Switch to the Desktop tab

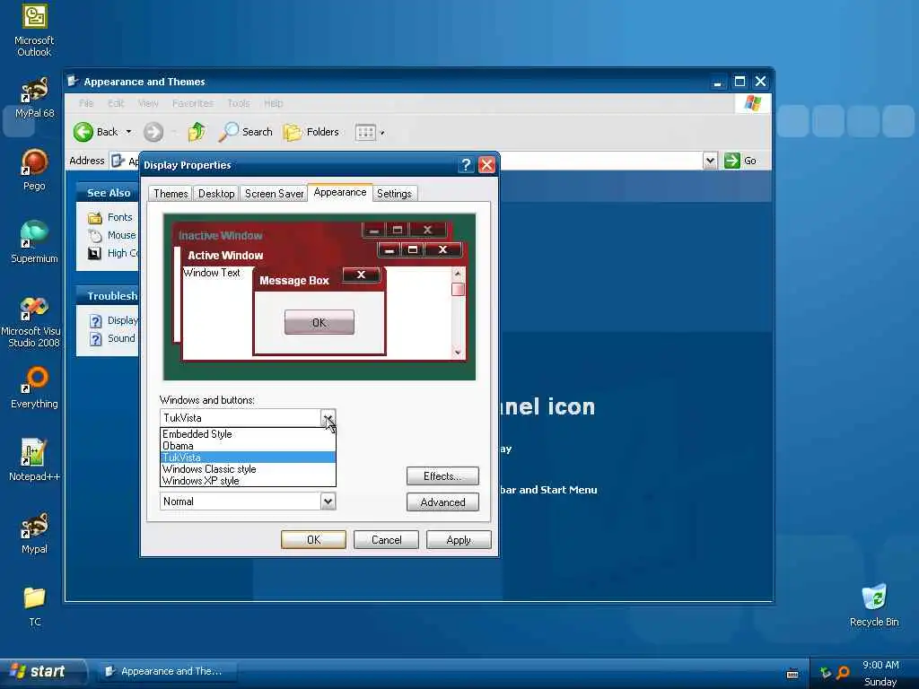(216, 194)
